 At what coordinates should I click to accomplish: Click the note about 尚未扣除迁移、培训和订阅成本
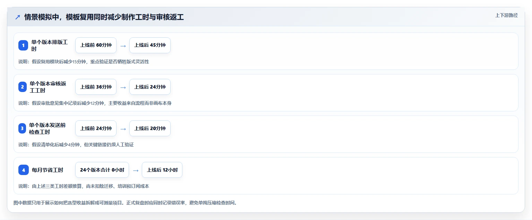84,186
